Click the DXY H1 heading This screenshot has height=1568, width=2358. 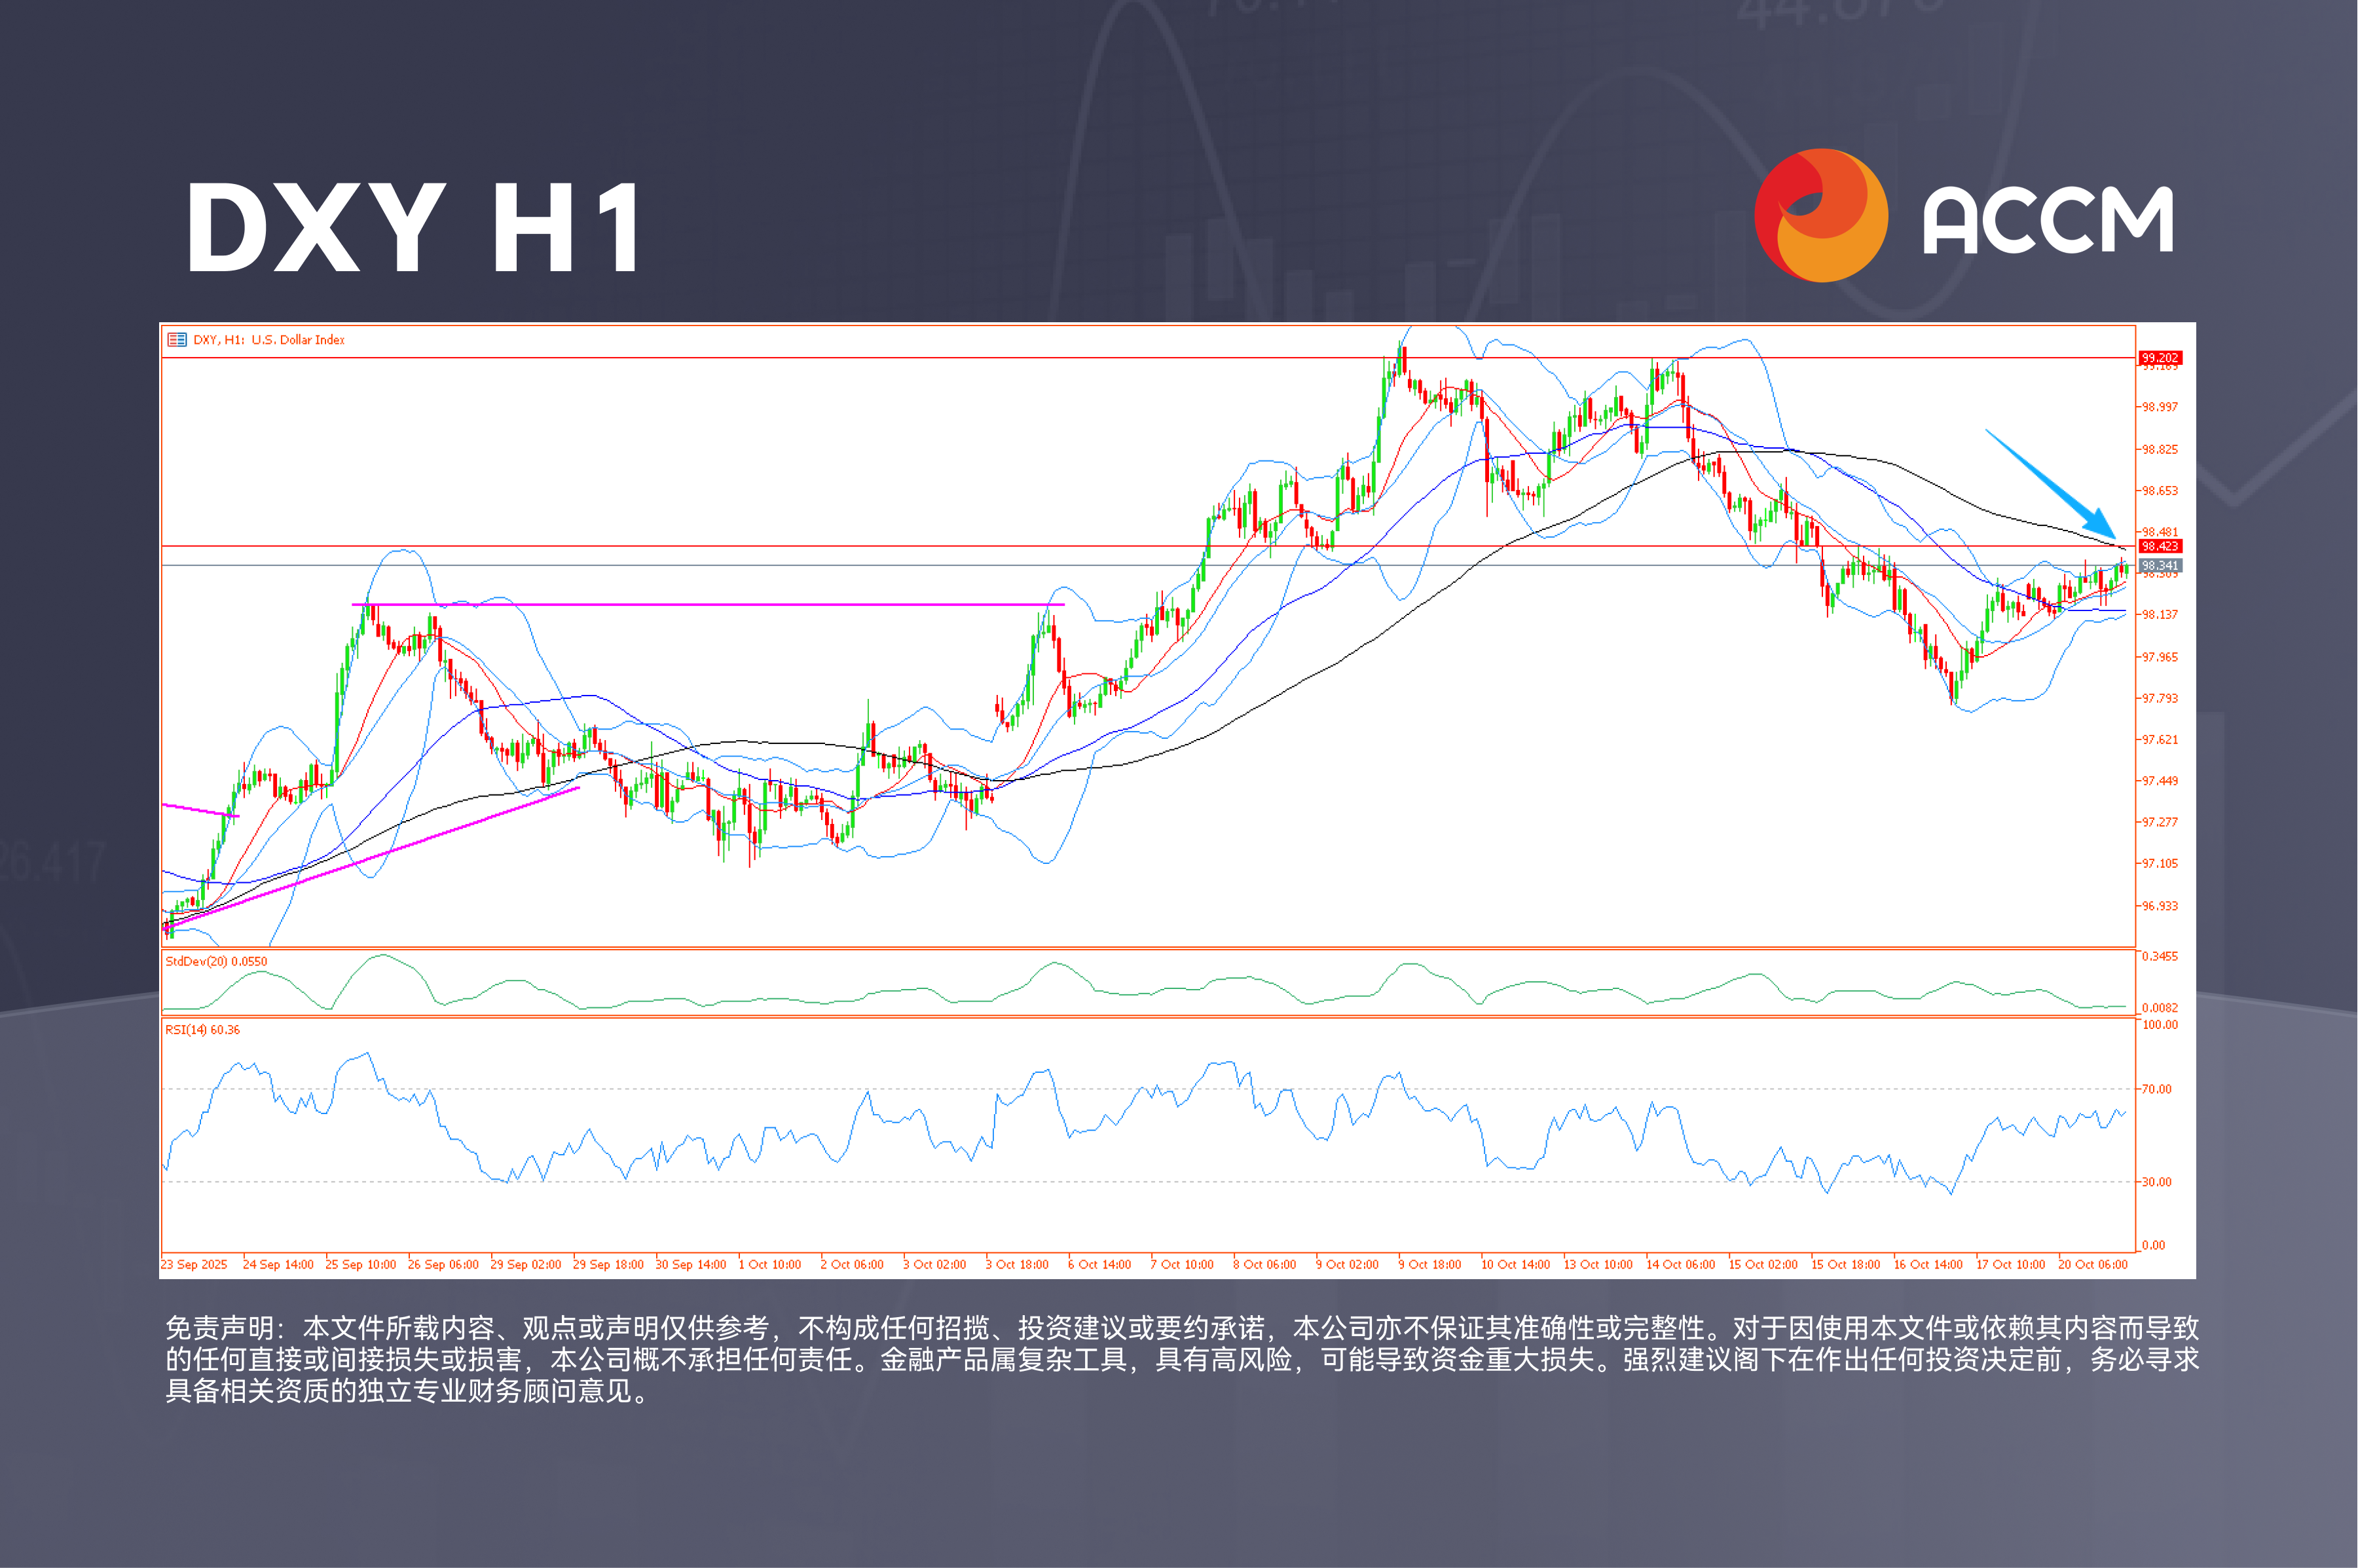click(414, 228)
